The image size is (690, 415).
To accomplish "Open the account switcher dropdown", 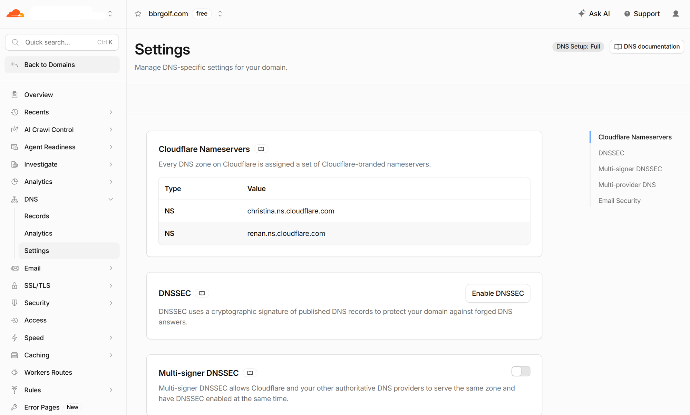I will [x=110, y=14].
